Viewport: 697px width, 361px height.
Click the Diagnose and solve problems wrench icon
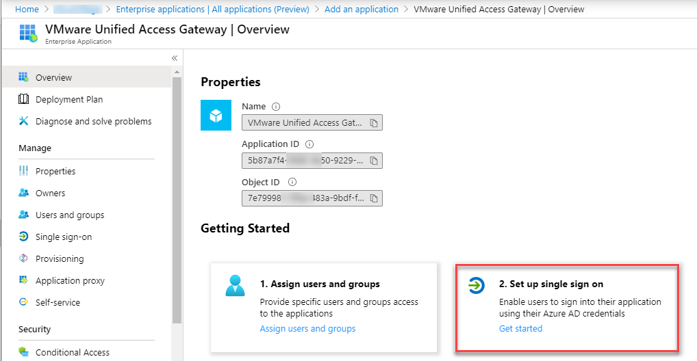(23, 121)
